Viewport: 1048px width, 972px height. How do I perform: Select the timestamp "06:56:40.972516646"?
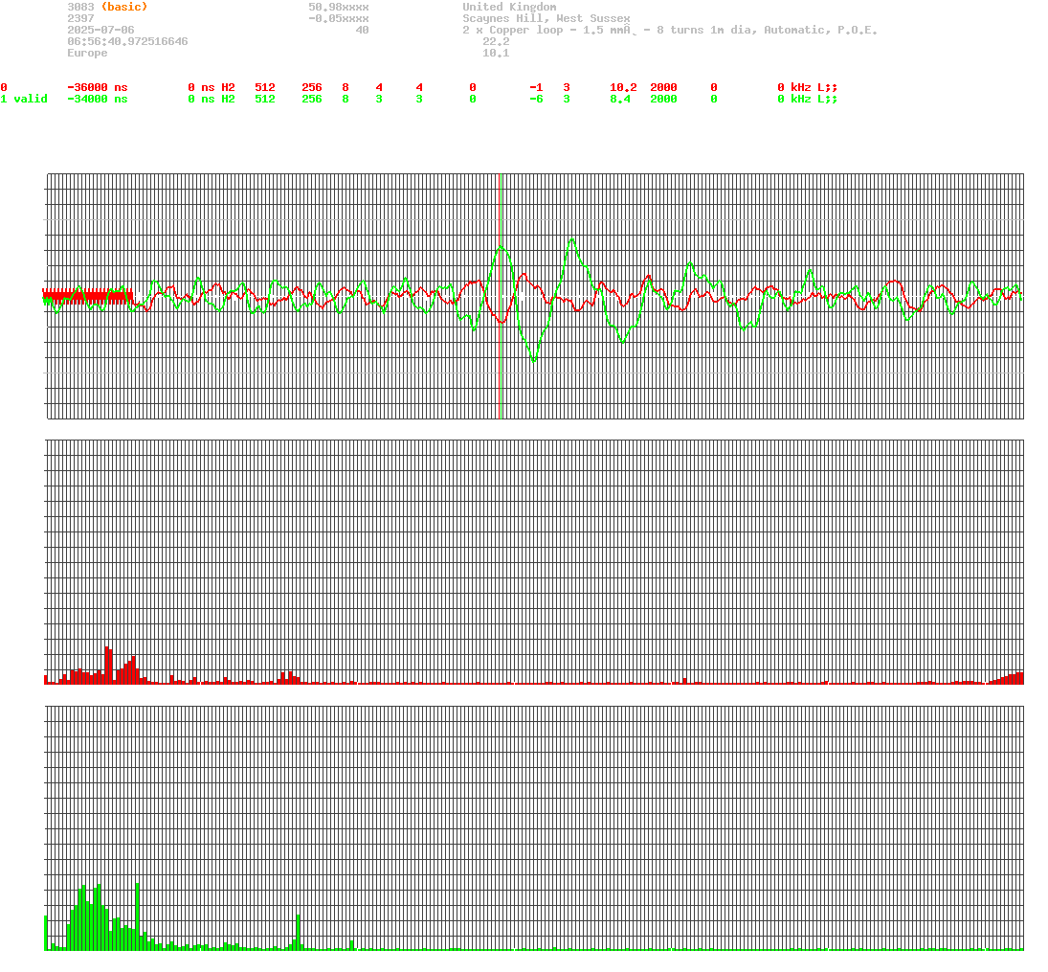tap(127, 41)
